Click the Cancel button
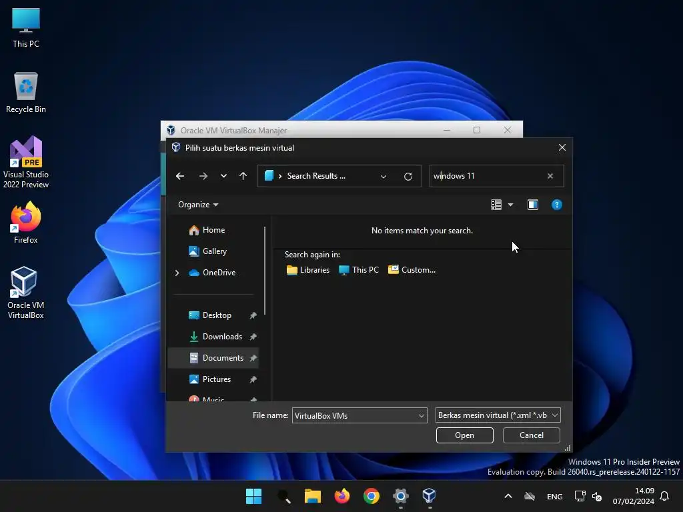683x512 pixels. click(x=531, y=435)
